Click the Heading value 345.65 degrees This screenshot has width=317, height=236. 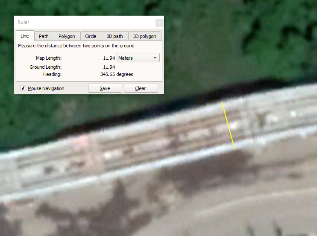(x=117, y=74)
